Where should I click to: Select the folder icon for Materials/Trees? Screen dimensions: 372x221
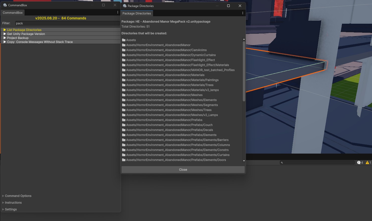coord(123,85)
